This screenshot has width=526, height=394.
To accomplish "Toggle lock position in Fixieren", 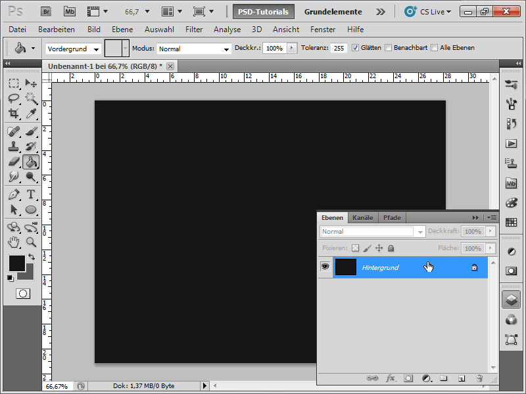I will click(x=379, y=248).
